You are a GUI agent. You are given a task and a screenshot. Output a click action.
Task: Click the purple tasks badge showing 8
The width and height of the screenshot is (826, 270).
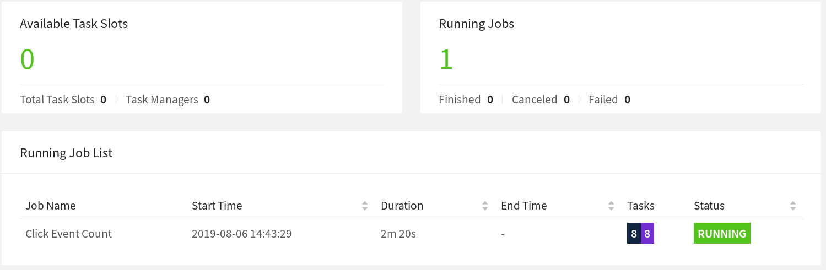pyautogui.click(x=647, y=234)
